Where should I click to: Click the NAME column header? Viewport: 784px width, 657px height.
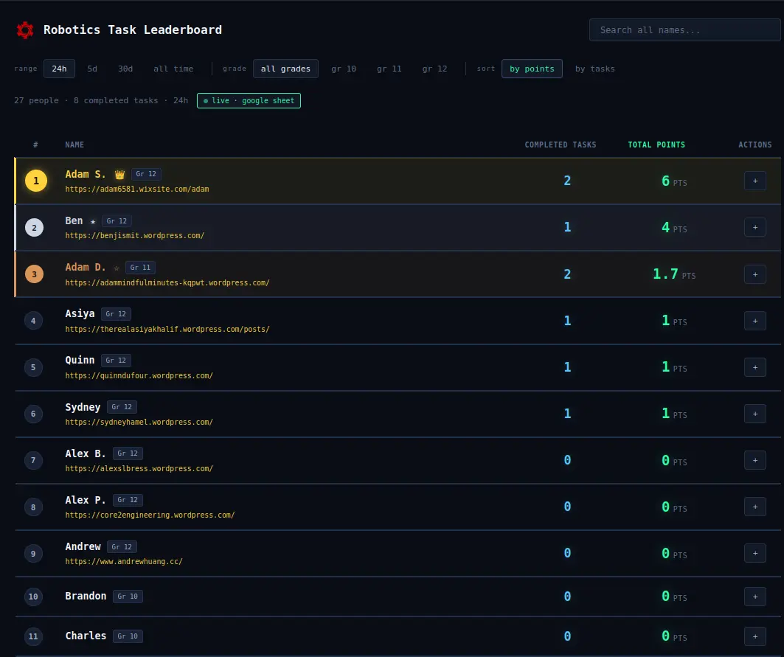[x=74, y=145]
